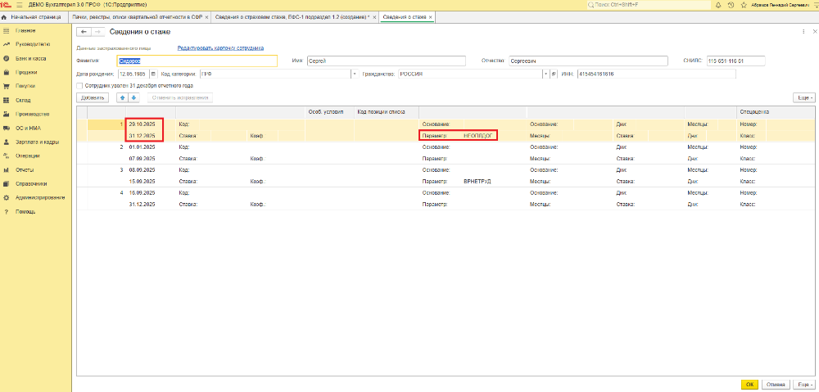Screen dimensions: 819x392
Task: Open favorites star icon
Action: pyautogui.click(x=744, y=4)
